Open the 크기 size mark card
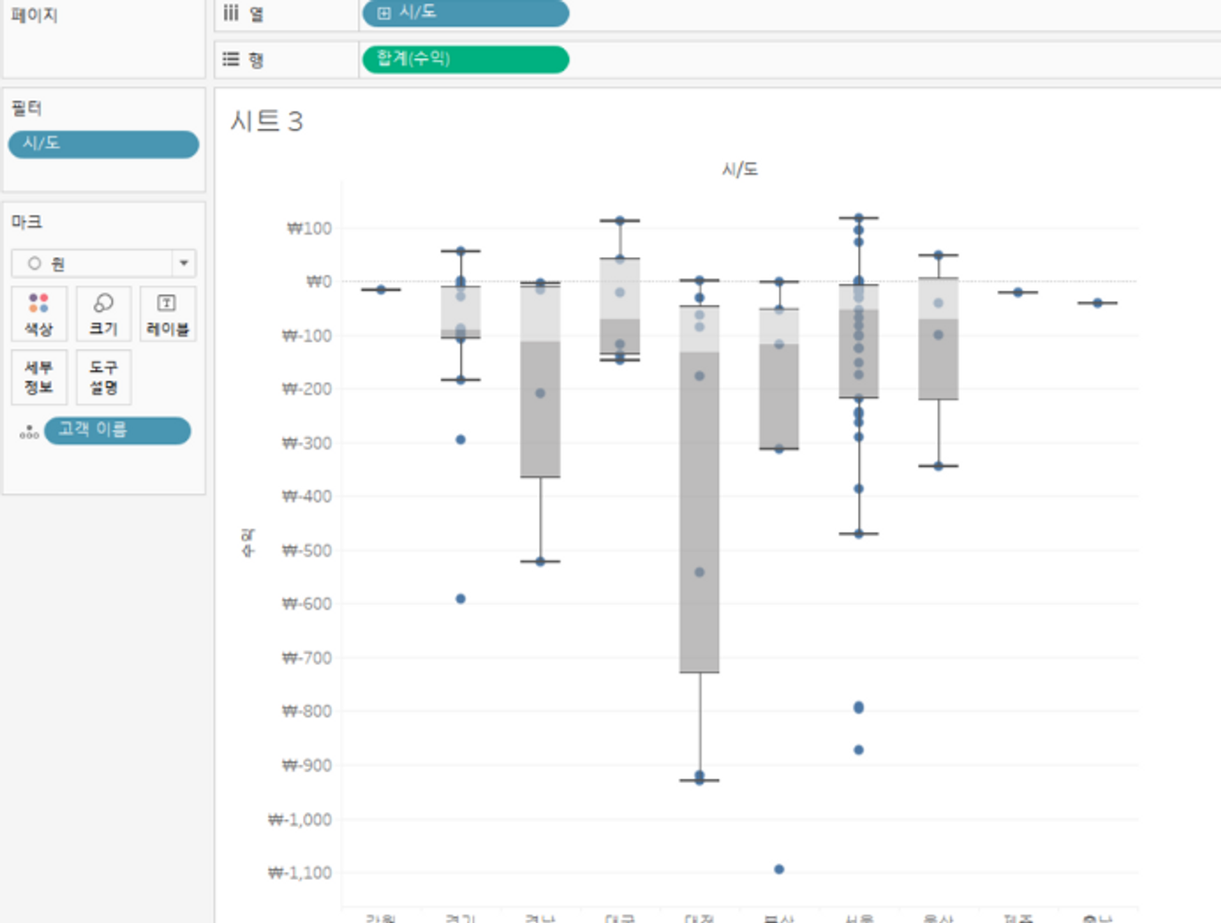1221x923 pixels. 103,314
